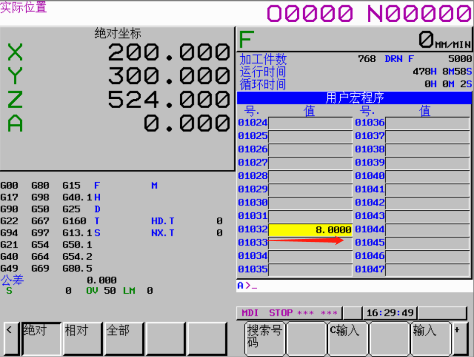Click the A> key input line
Image resolution: width=474 pixels, height=357 pixels.
pos(354,286)
